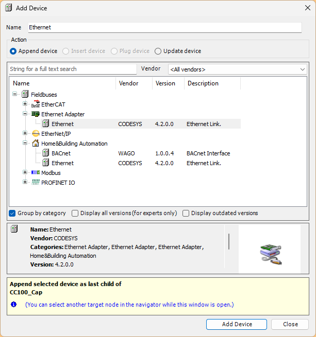Image resolution: width=316 pixels, height=337 pixels.
Task: Select the BACnet device row
Action: click(x=141, y=153)
